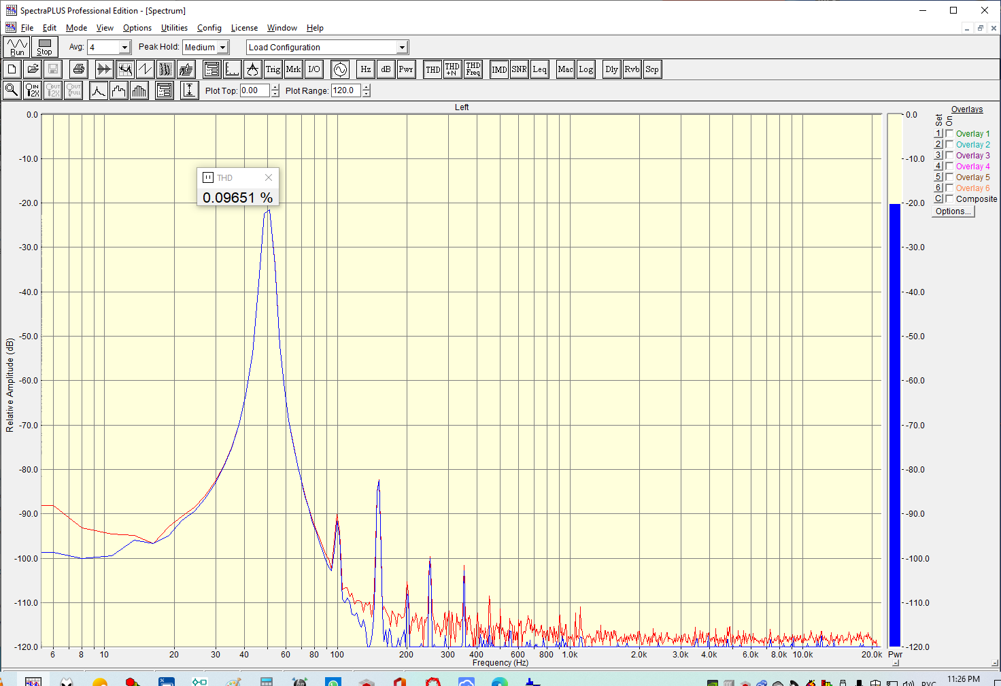Show the dB peak amplitude utility

pos(386,69)
